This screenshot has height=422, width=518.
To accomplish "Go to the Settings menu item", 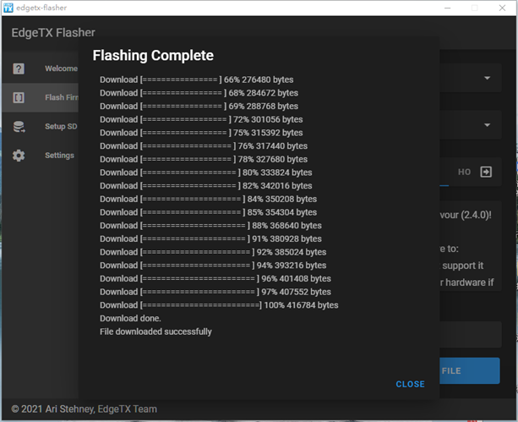I will pyautogui.click(x=41, y=155).
